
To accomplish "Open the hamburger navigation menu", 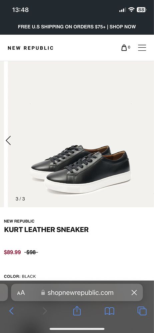I will coord(142,48).
